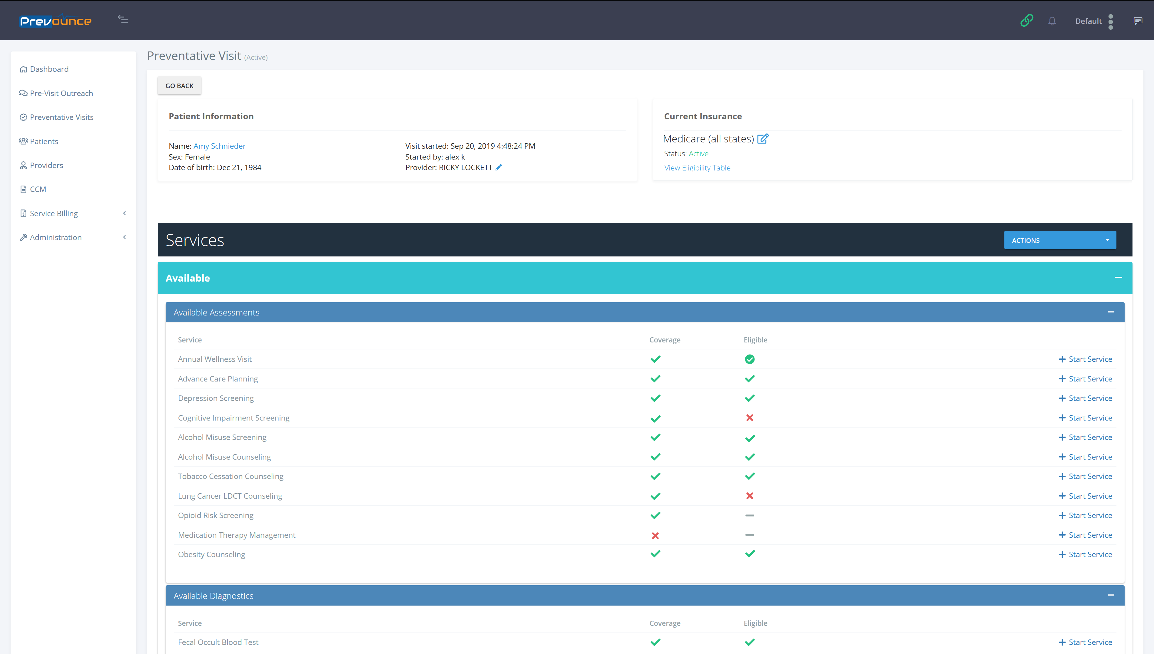The image size is (1154, 654).
Task: Go to Preventative Visits in sidebar
Action: 61,117
